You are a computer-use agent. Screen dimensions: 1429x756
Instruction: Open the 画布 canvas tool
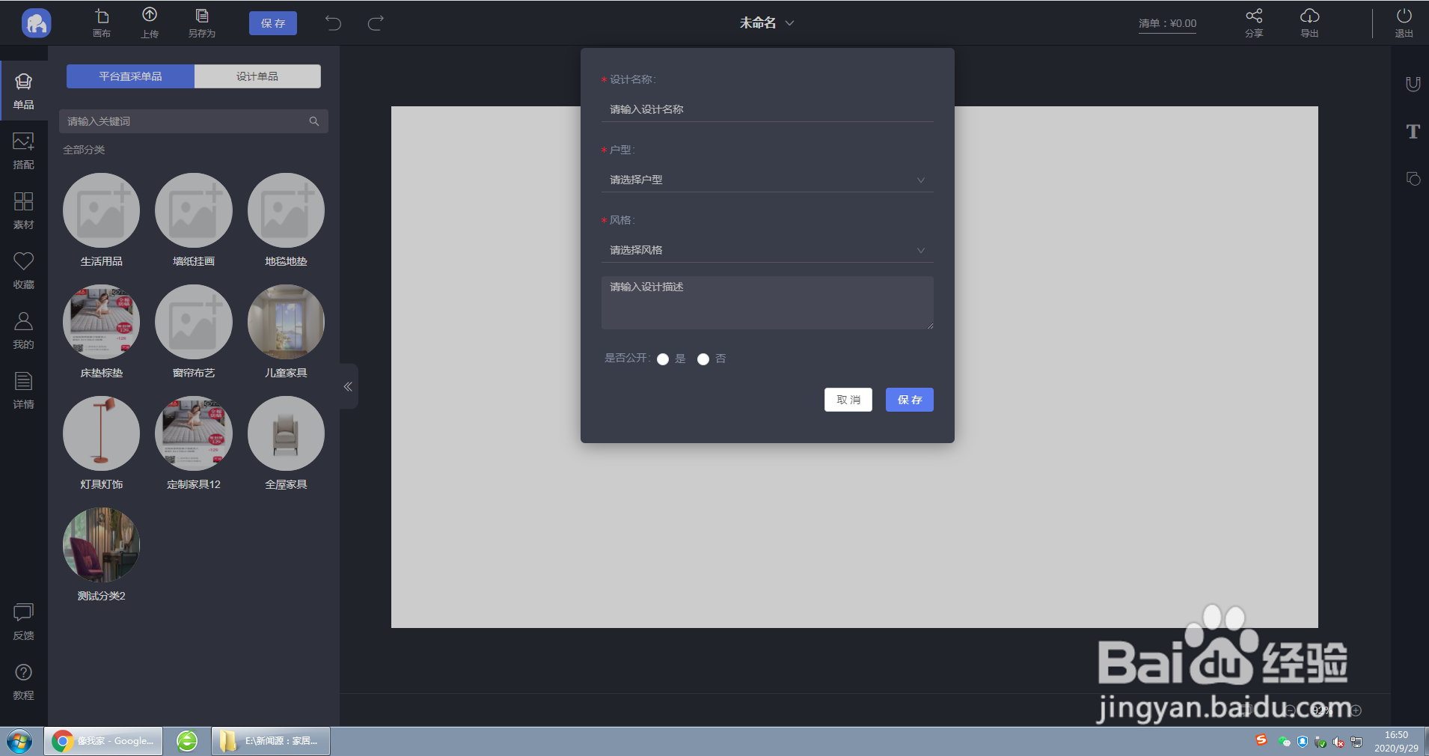click(x=102, y=23)
